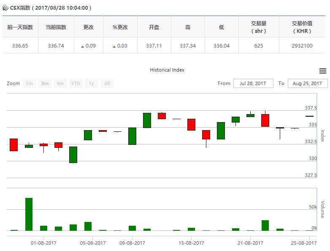
Task: Select the 1m zoom button
Action: (29, 83)
